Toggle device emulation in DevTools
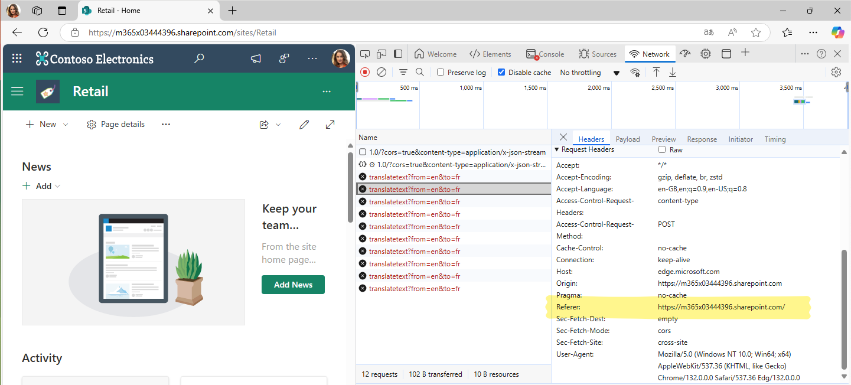Viewport: 851px width, 385px height. (x=382, y=54)
